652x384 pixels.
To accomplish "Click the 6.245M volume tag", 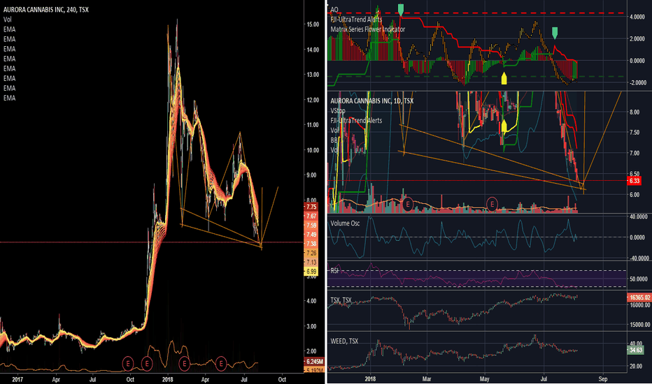I will click(x=314, y=362).
